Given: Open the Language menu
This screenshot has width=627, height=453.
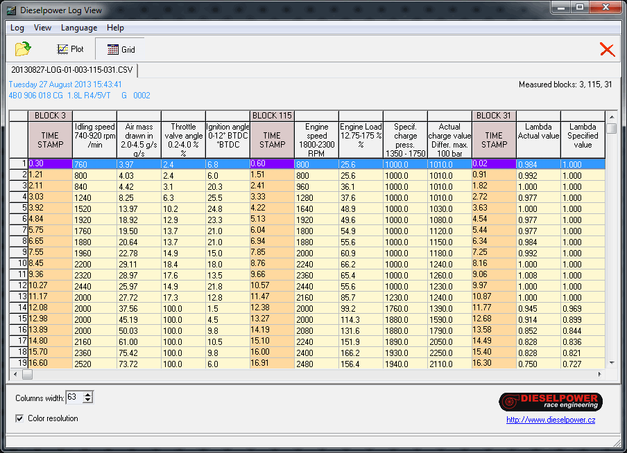Looking at the screenshot, I should tap(79, 28).
